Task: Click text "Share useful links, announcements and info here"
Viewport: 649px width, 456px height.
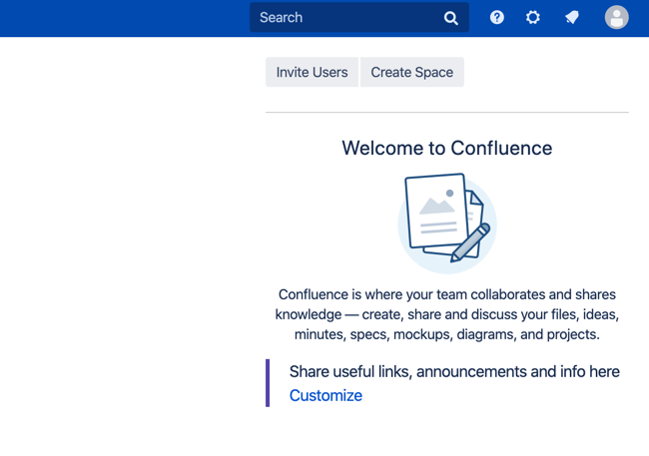Action: coord(454,371)
